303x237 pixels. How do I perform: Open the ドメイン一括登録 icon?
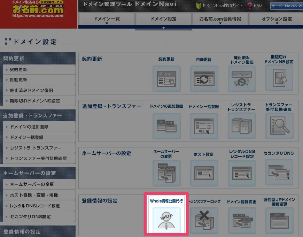[x=204, y=125]
